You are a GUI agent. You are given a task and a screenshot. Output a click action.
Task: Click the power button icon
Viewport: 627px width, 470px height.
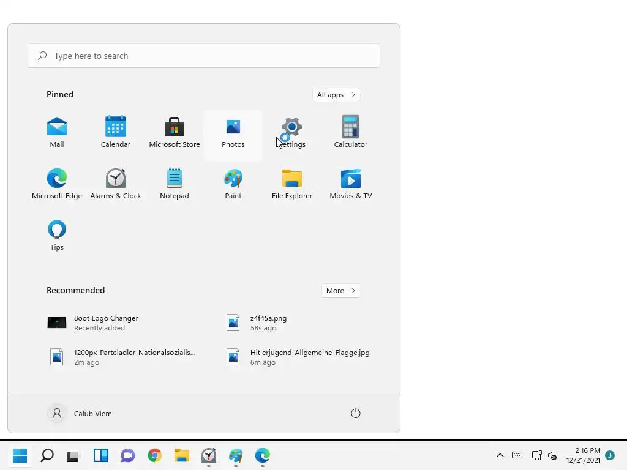tap(356, 413)
